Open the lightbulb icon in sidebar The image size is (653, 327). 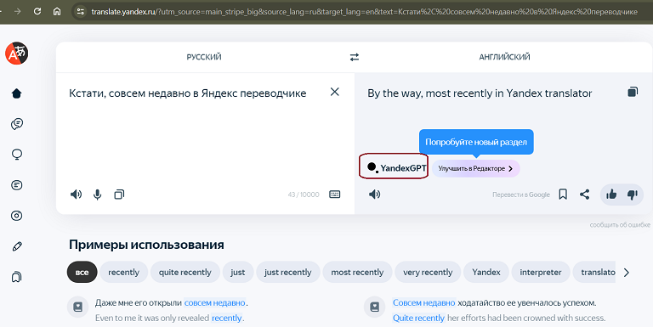coord(17,155)
